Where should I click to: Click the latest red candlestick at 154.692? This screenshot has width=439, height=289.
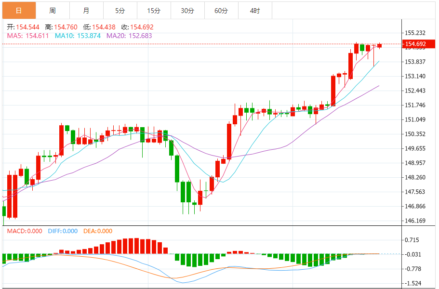click(x=379, y=46)
